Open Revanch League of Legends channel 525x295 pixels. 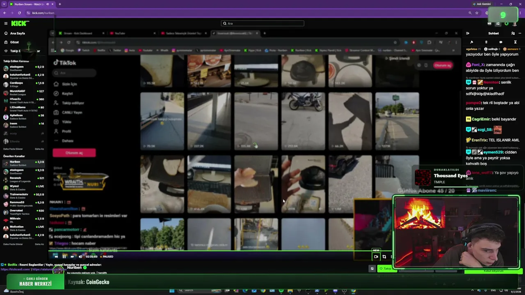[x=23, y=179]
